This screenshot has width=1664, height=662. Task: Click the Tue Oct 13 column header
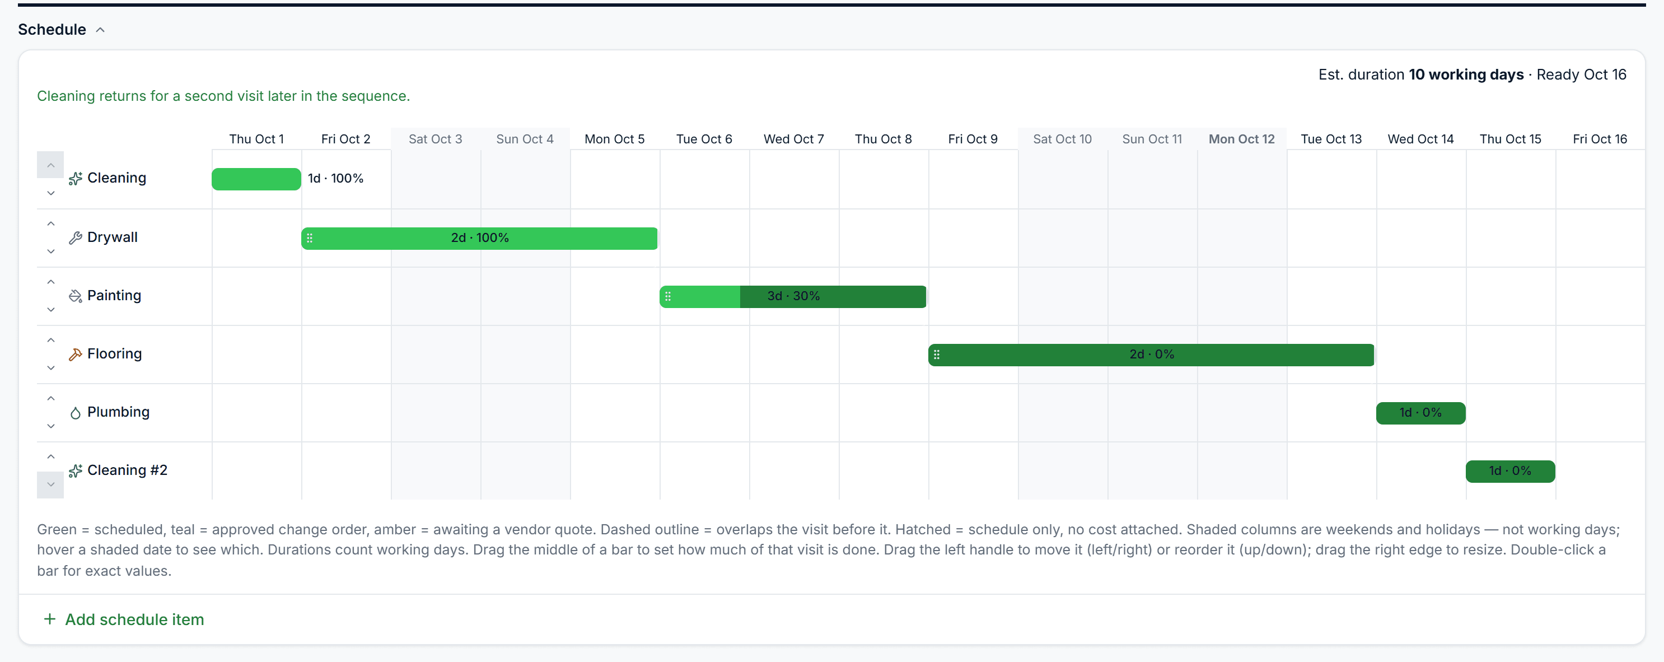[1331, 139]
